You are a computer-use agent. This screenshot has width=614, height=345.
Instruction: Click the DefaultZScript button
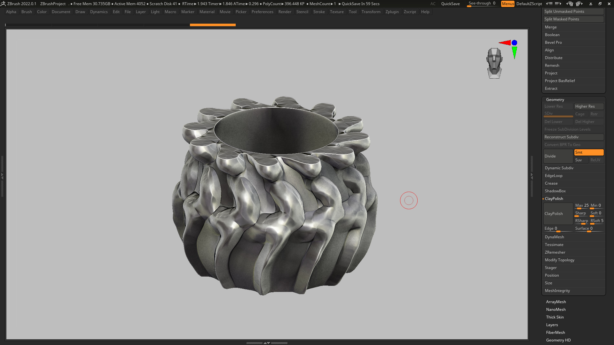pyautogui.click(x=529, y=4)
